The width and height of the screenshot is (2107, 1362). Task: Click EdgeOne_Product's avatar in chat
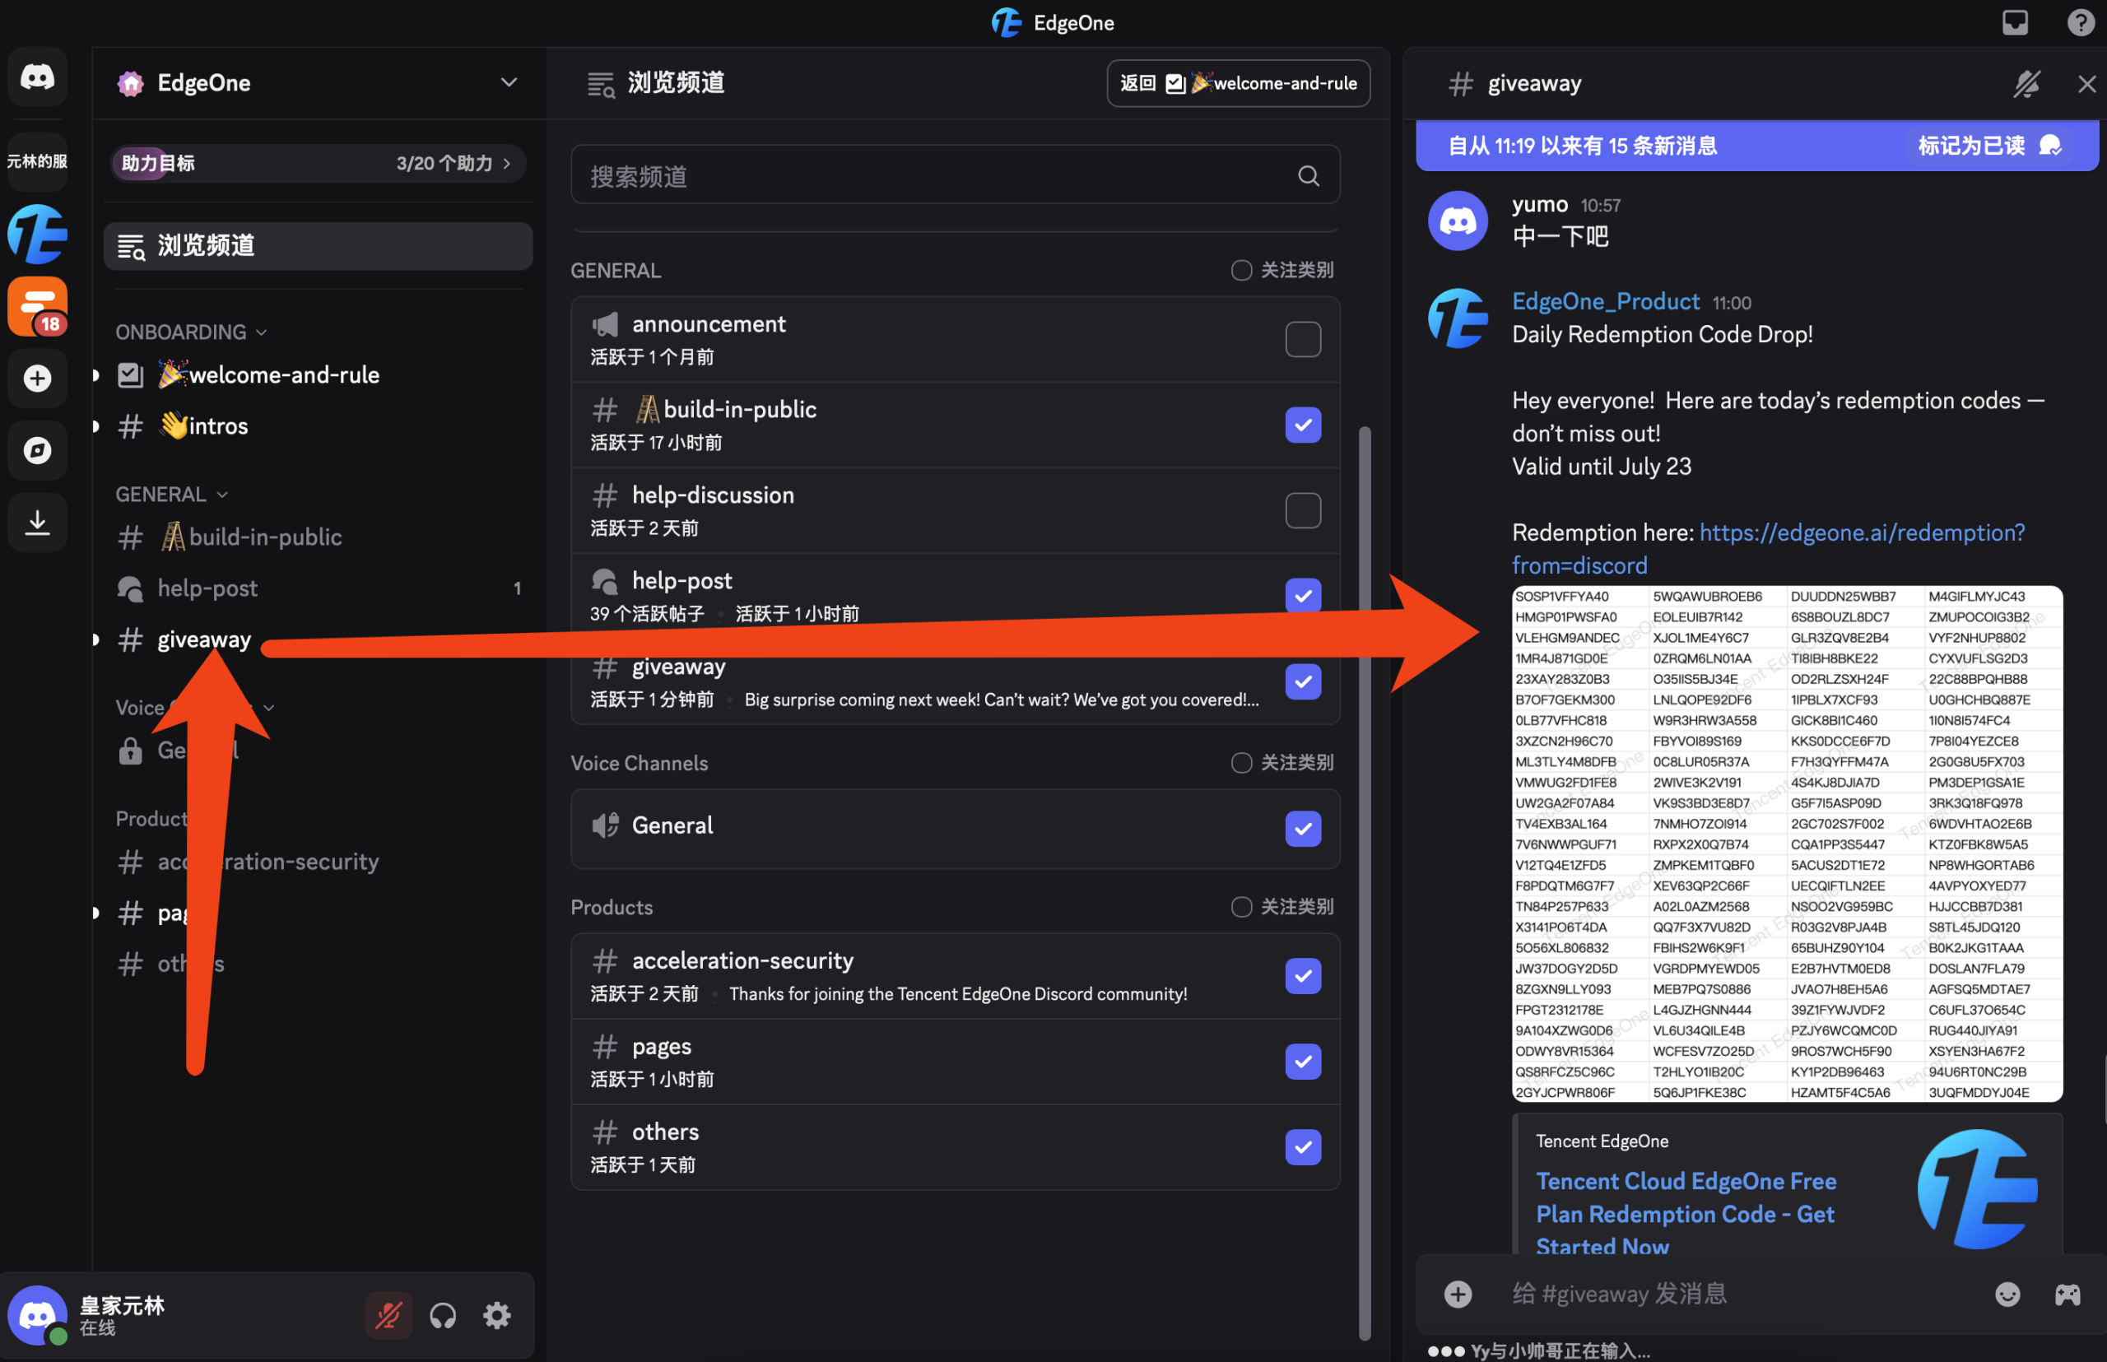1458,318
